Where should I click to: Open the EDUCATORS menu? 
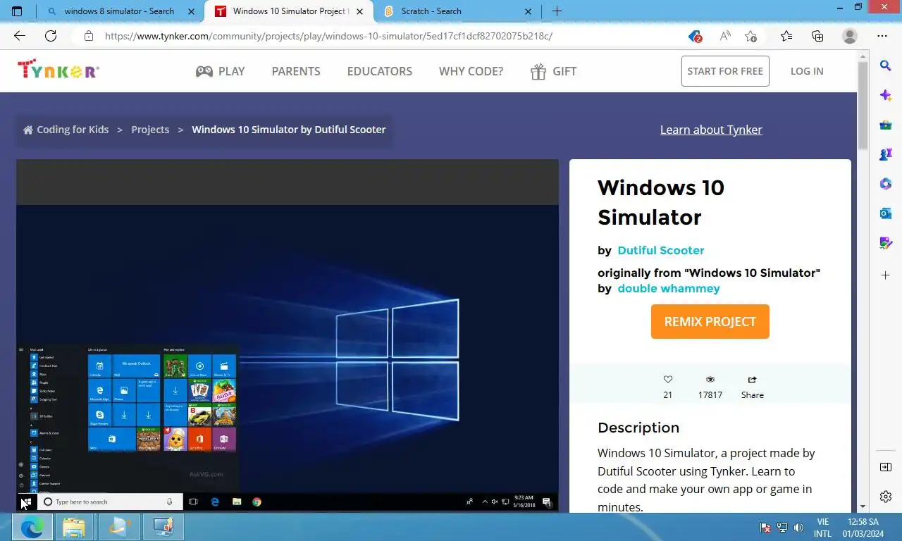coord(379,71)
